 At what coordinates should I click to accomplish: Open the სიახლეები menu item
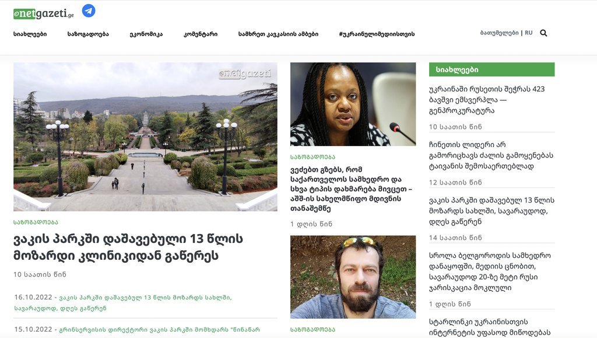tap(30, 34)
